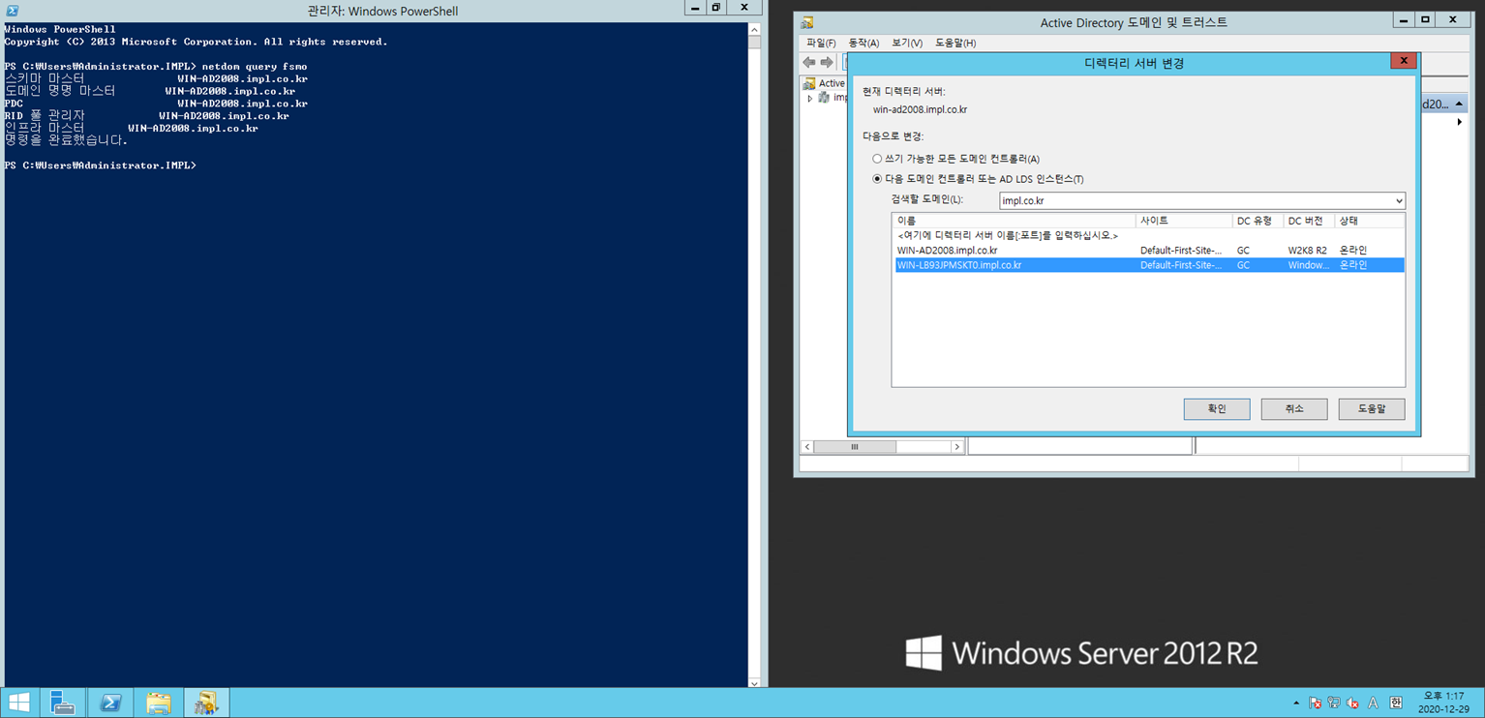The image size is (1485, 718).
Task: Click the AD tree horizontal scrollbar thumb
Action: (855, 447)
